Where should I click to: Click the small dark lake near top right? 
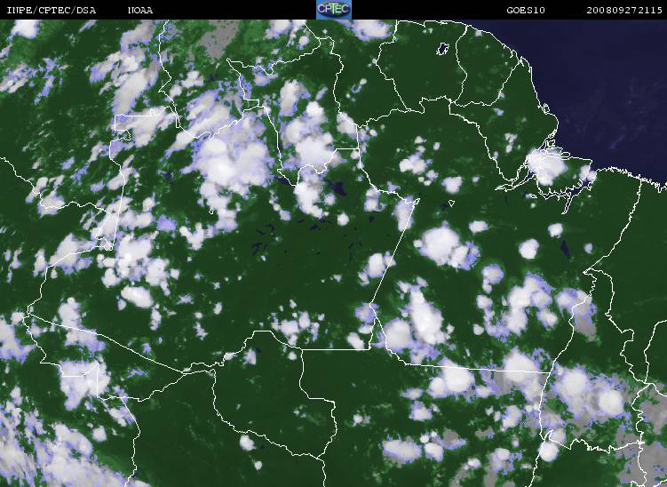pos(442,49)
